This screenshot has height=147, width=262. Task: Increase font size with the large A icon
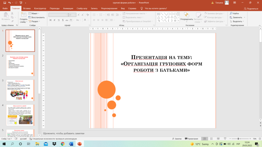tap(79, 15)
